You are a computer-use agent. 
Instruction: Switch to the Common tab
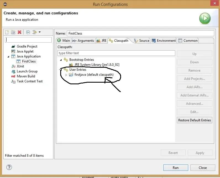tap(188, 41)
